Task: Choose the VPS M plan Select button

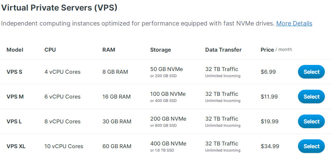Action: tap(311, 97)
